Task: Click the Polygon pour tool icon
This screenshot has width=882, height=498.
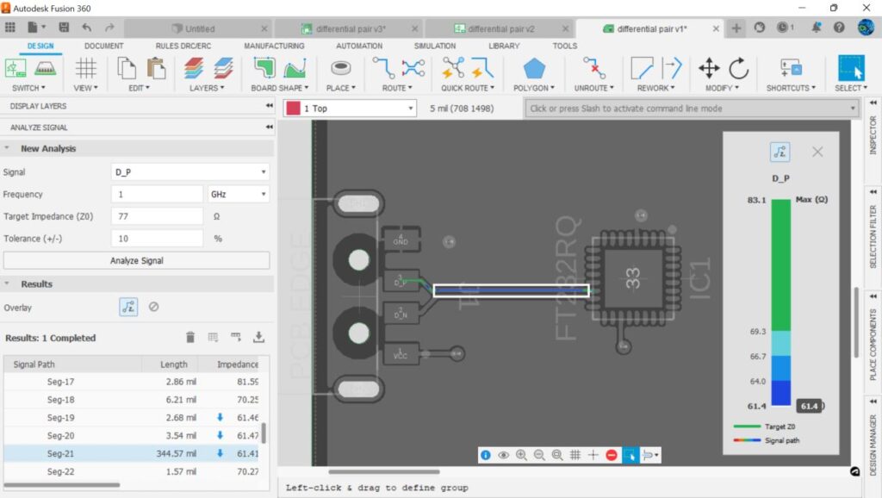Action: click(x=533, y=69)
